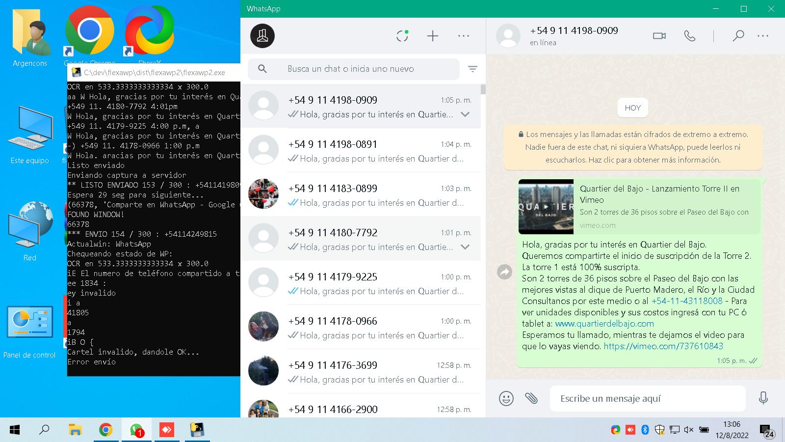Open AnyDesk from the taskbar

click(x=167, y=430)
